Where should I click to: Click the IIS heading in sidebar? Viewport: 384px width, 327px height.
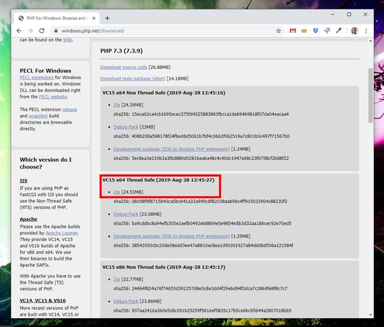pos(24,181)
